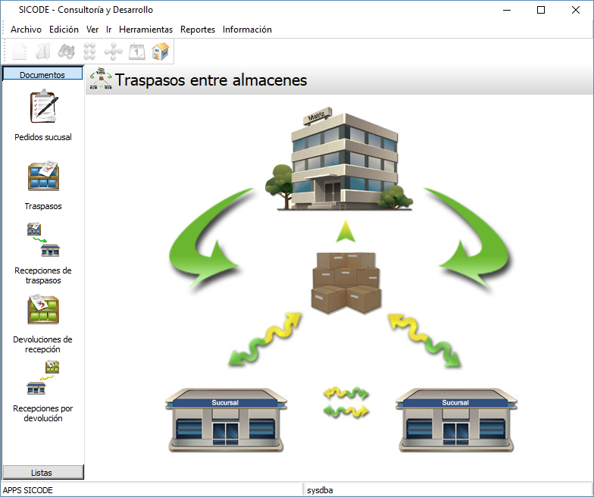
Task: Open the Reportes menu
Action: [198, 30]
